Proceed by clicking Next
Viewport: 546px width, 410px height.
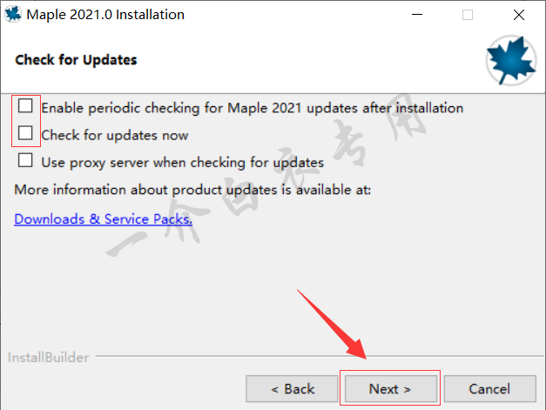coord(390,389)
